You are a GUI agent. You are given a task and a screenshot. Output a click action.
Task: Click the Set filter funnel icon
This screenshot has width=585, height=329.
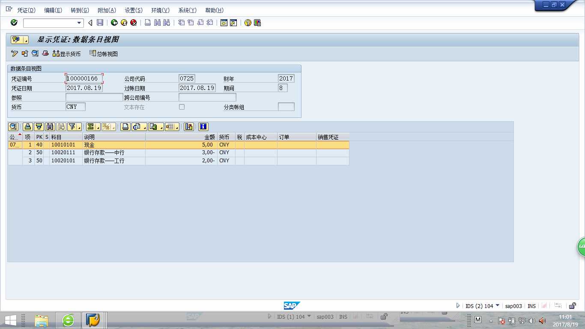[72, 126]
